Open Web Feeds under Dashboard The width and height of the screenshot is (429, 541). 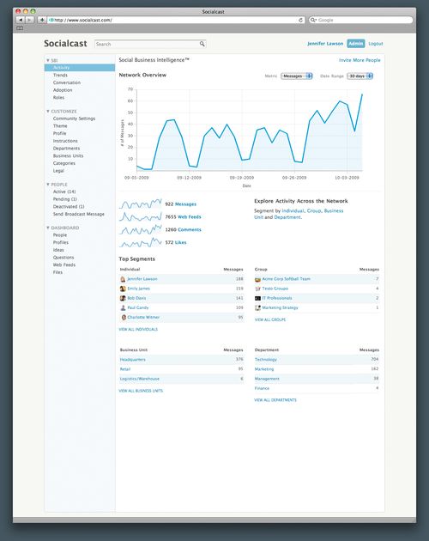pyautogui.click(x=64, y=265)
